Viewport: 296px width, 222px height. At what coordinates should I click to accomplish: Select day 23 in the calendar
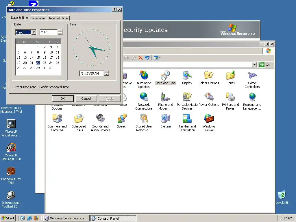click(x=45, y=63)
